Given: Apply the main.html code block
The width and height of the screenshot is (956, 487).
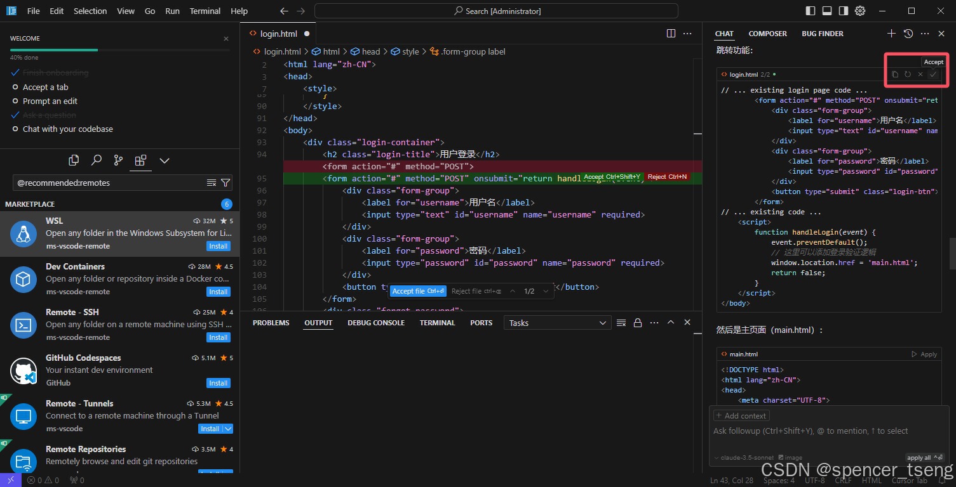Looking at the screenshot, I should [924, 354].
